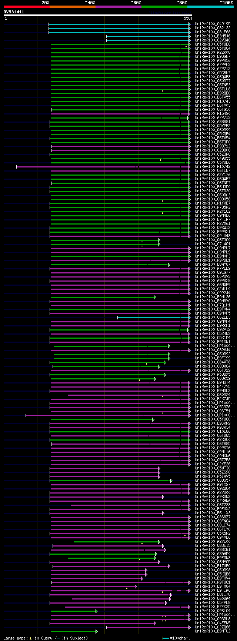Viewport: 237px width, 641px height.
Task: Click the UniRef100_Q84VT8 label
Action: tap(213, 362)
